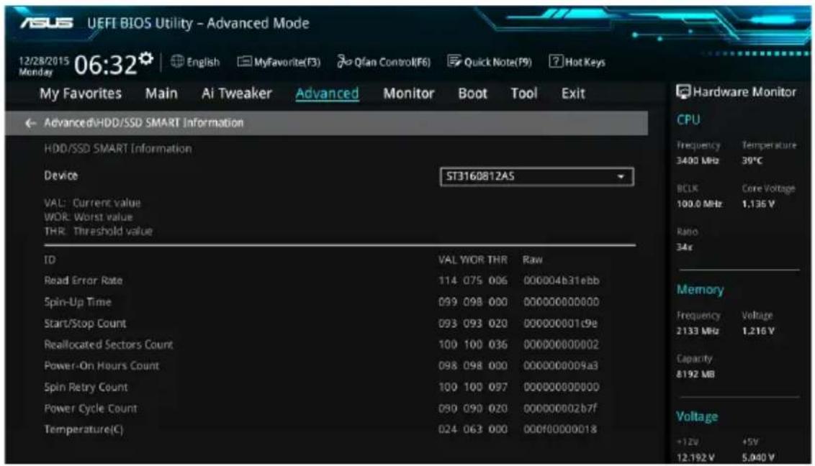The image size is (815, 466).
Task: Click the time display 06:32
Action: point(106,65)
